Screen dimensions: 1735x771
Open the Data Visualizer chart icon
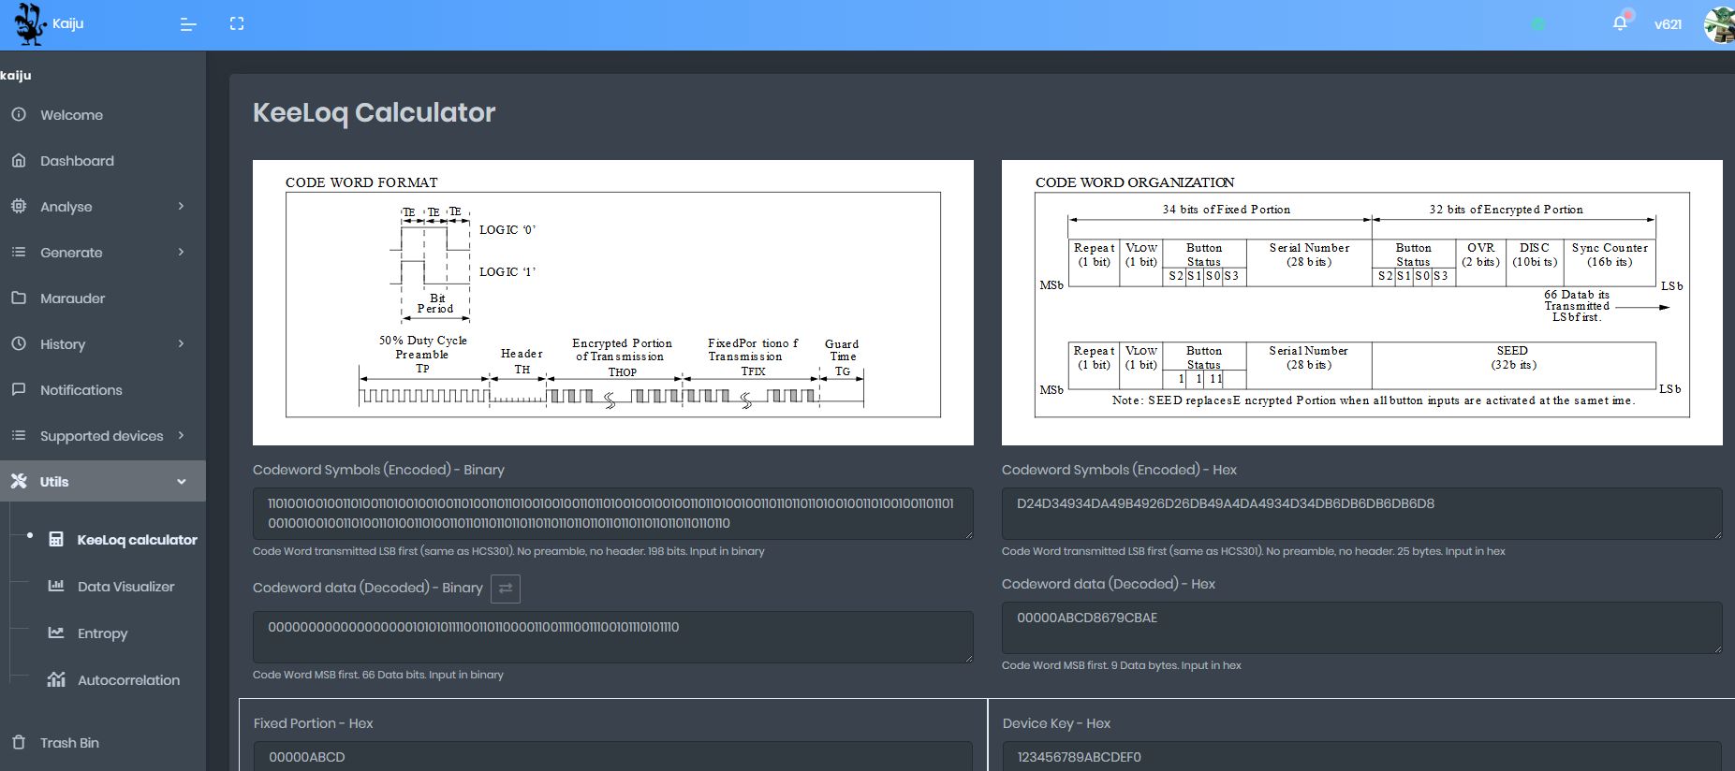click(x=56, y=587)
